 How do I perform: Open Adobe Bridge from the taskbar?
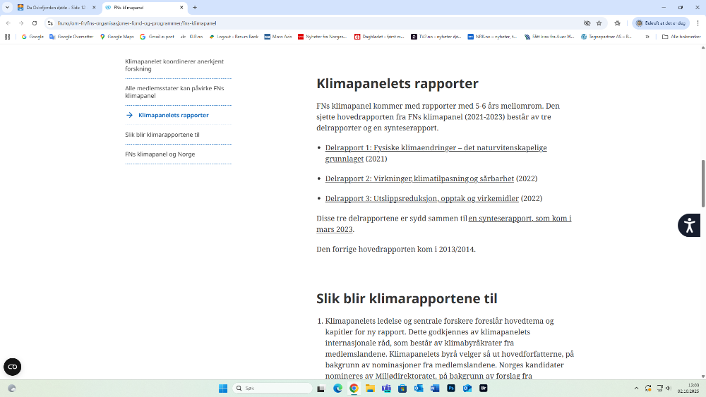484,388
